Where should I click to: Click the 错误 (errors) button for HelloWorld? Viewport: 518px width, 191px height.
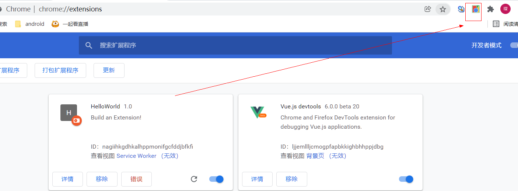[x=136, y=179]
